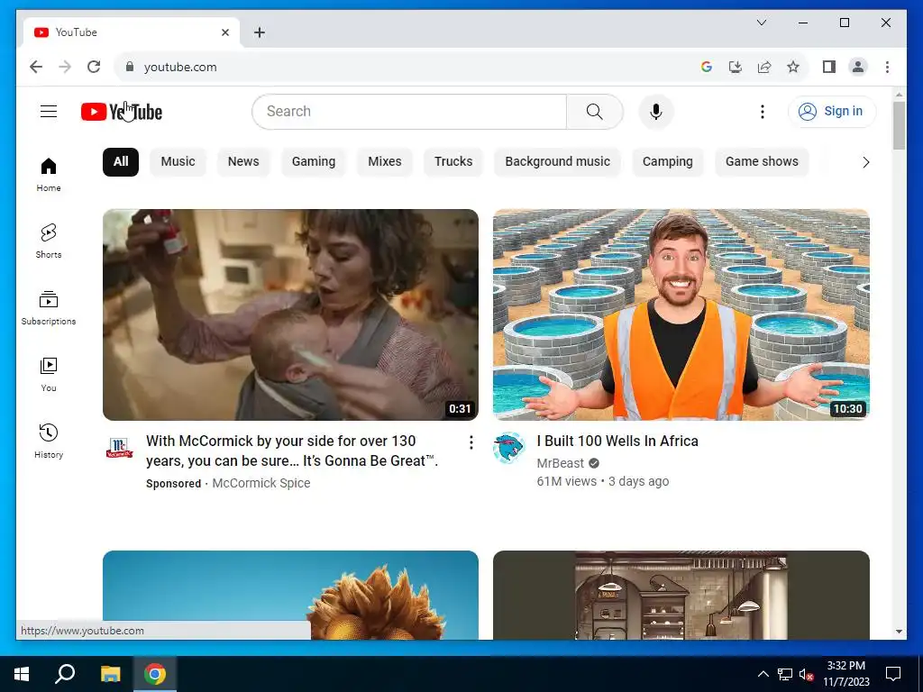This screenshot has height=692, width=923.
Task: Click the YouTube logo
Action: 122,111
